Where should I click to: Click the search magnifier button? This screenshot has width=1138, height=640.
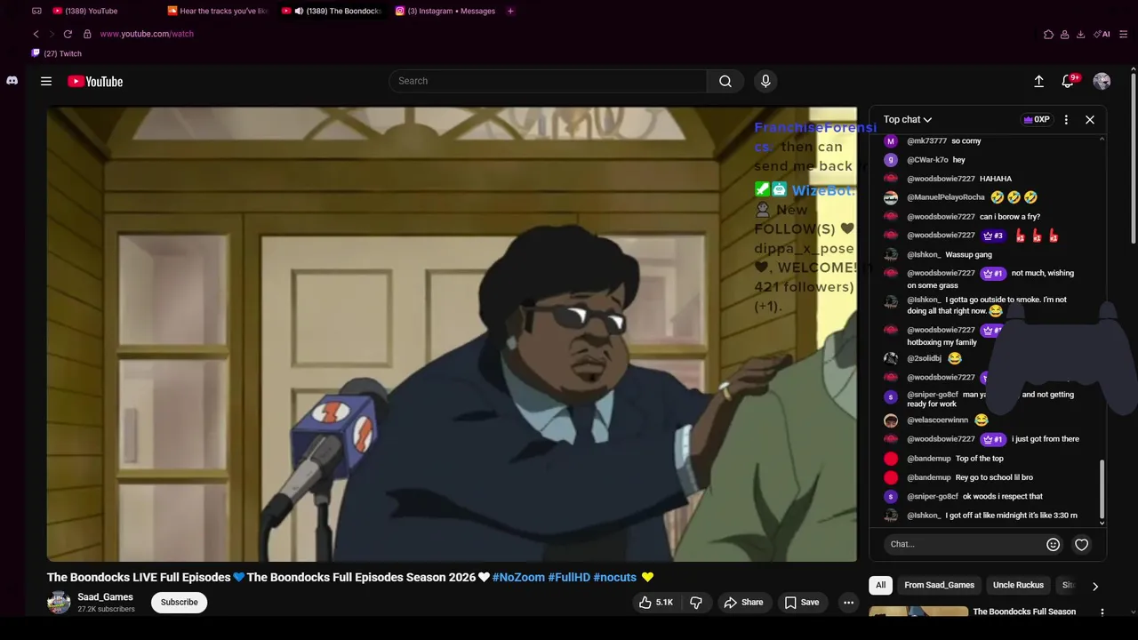click(725, 81)
